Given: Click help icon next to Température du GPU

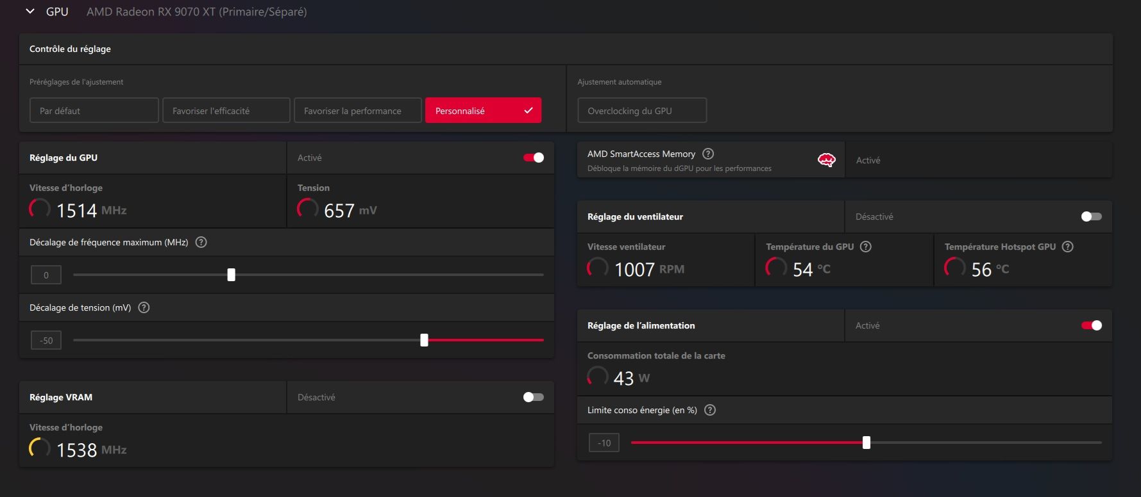Looking at the screenshot, I should tap(865, 247).
